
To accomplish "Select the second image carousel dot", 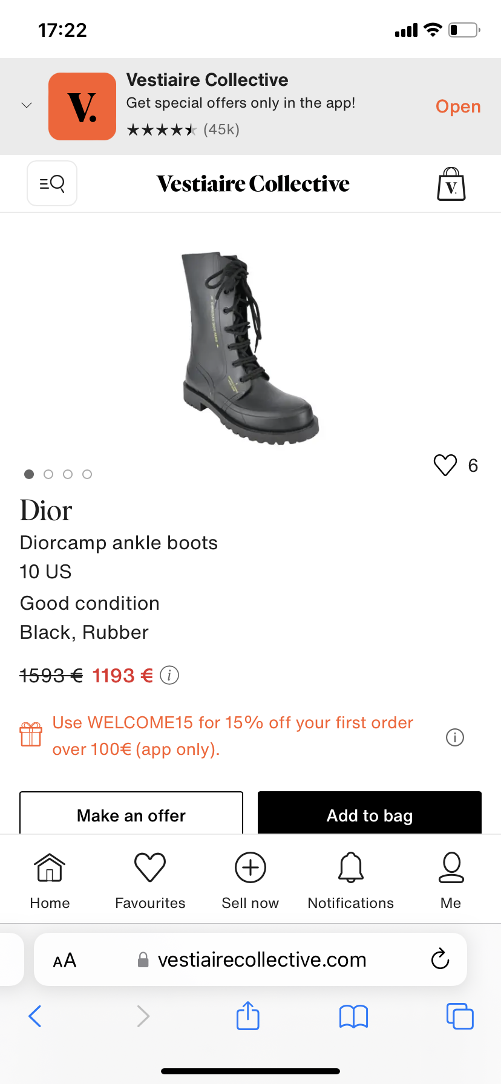I will pos(48,474).
